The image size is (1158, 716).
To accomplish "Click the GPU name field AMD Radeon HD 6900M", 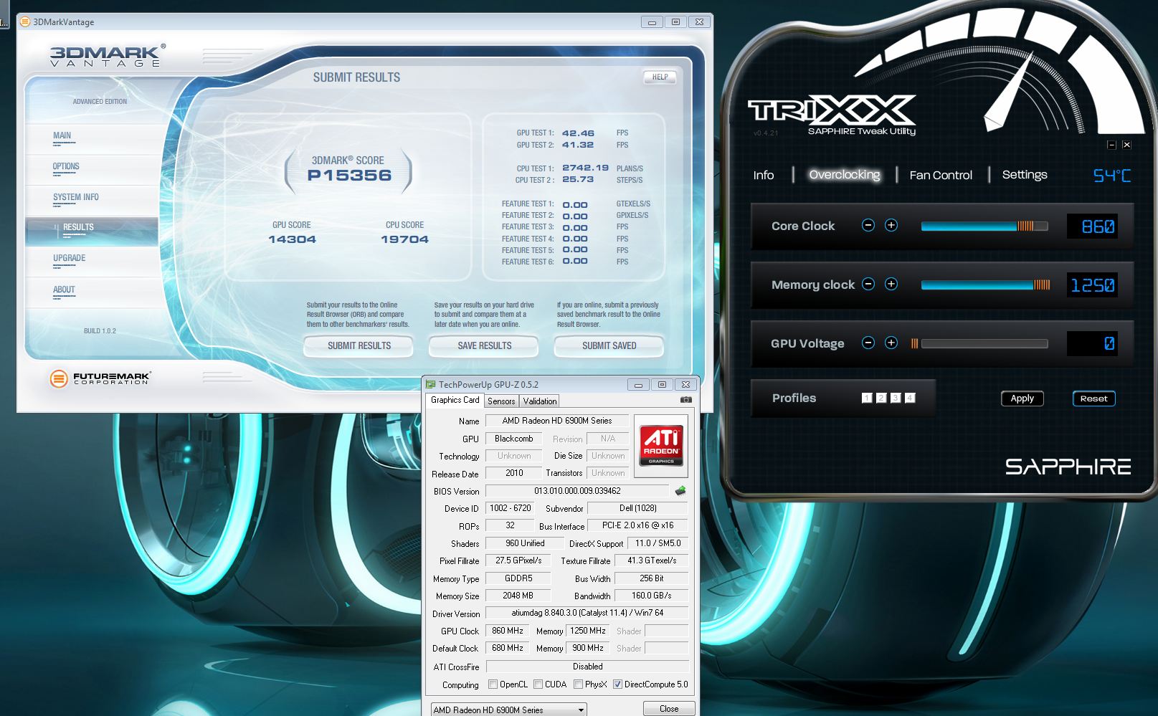I will (556, 421).
